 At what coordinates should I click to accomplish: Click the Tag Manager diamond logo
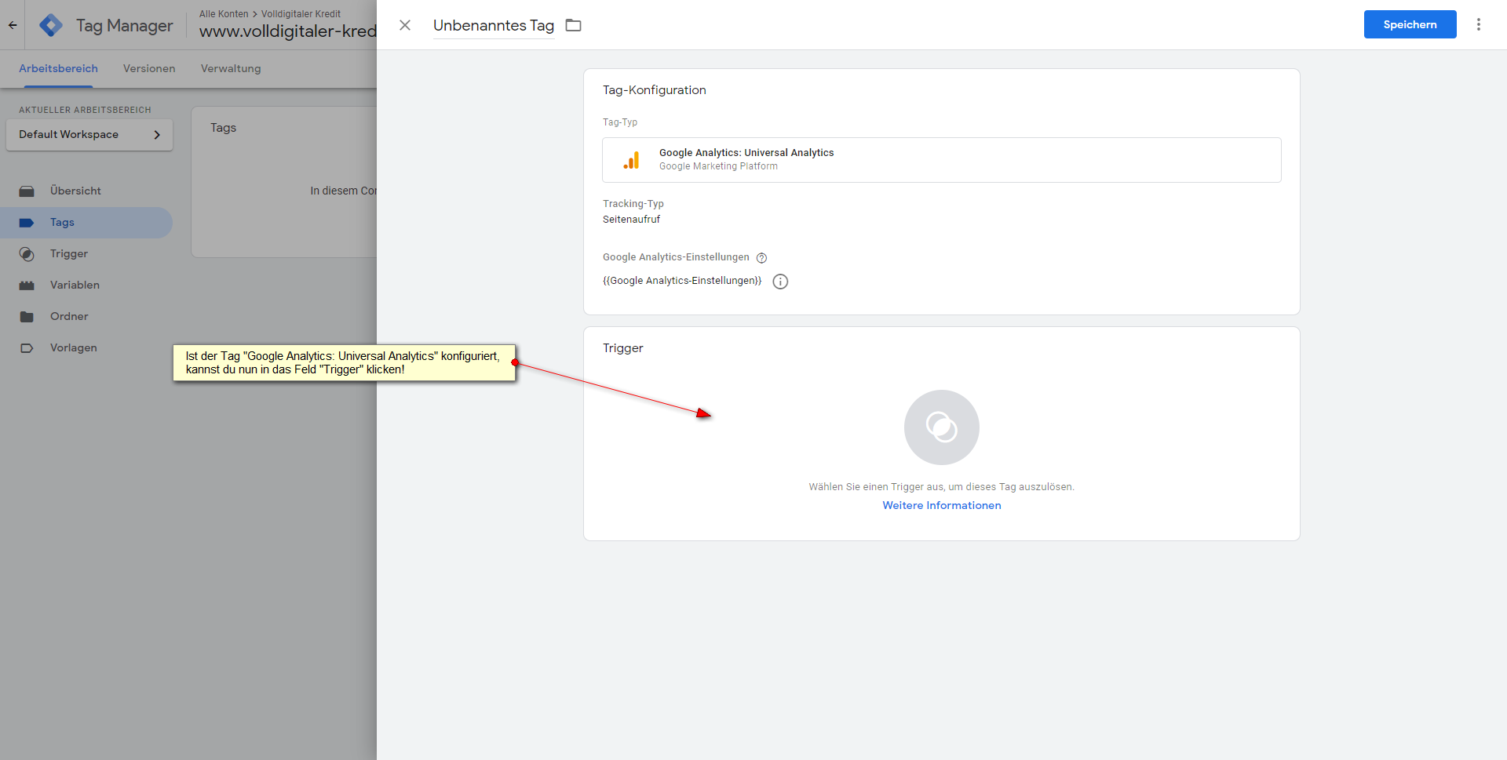tap(51, 25)
